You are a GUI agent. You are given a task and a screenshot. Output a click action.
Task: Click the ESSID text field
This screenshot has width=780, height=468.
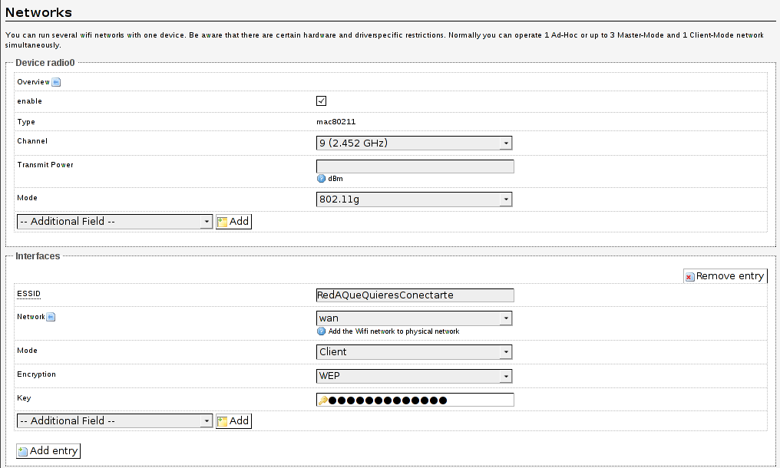(x=415, y=295)
